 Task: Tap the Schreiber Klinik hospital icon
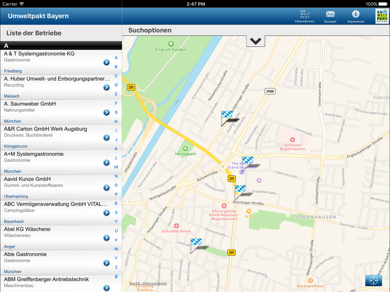[x=176, y=225]
